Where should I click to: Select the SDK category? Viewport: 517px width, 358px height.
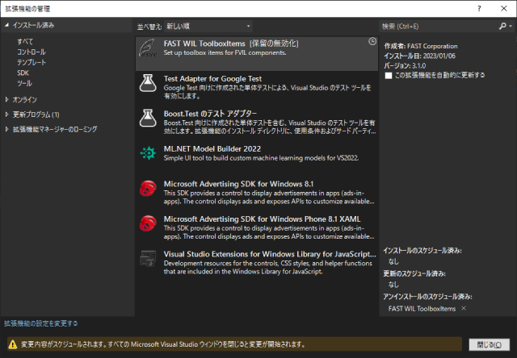coord(23,73)
